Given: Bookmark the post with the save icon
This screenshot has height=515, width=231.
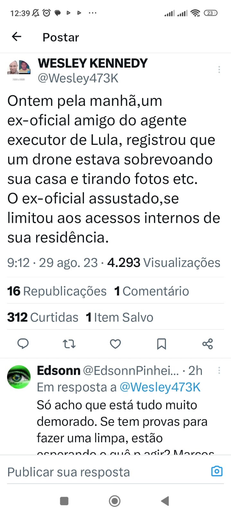Looking at the screenshot, I should [161, 344].
